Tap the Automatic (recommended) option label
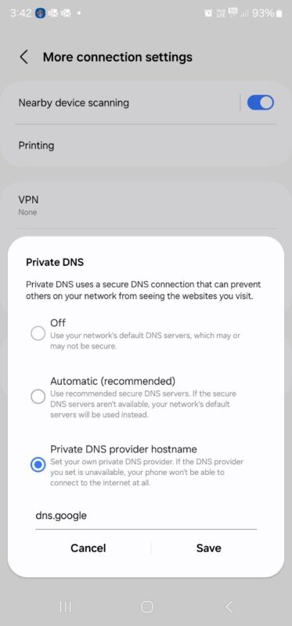Screen dimensions: 292x626 click(113, 381)
